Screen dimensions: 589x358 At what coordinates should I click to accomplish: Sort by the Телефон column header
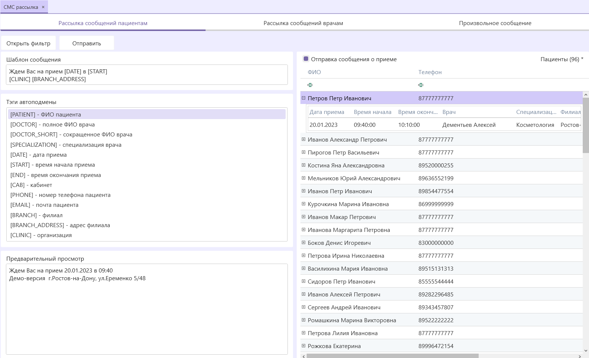[x=430, y=72]
